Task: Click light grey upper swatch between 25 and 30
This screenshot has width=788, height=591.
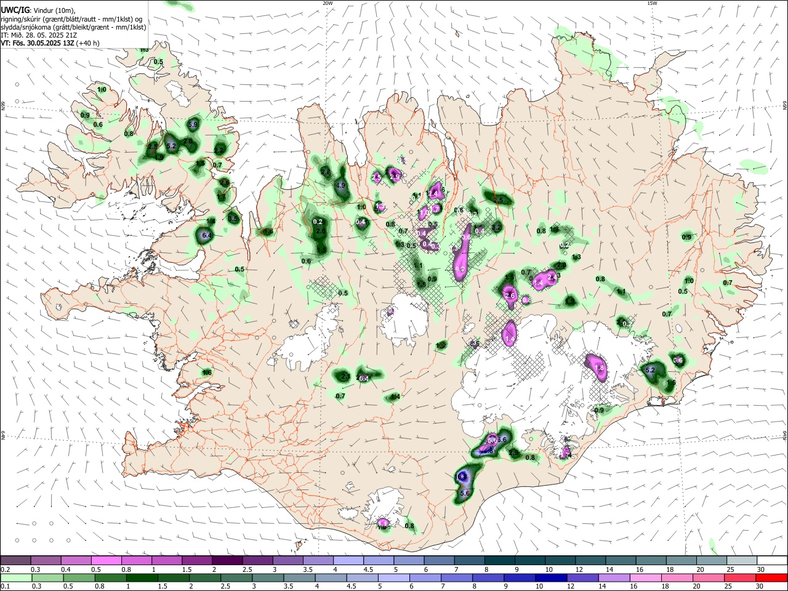Action: pos(741,560)
